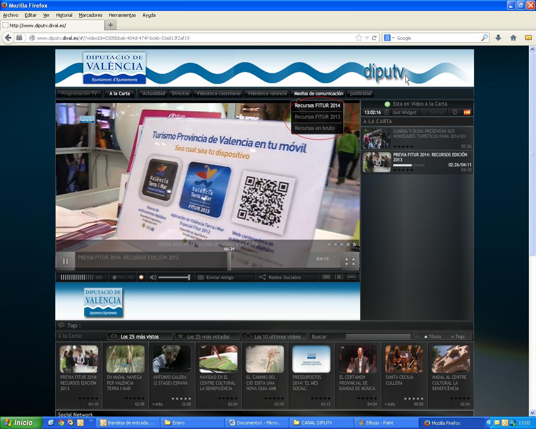536x429 pixels.
Task: Pause the video with the pause button
Action: coord(65,261)
